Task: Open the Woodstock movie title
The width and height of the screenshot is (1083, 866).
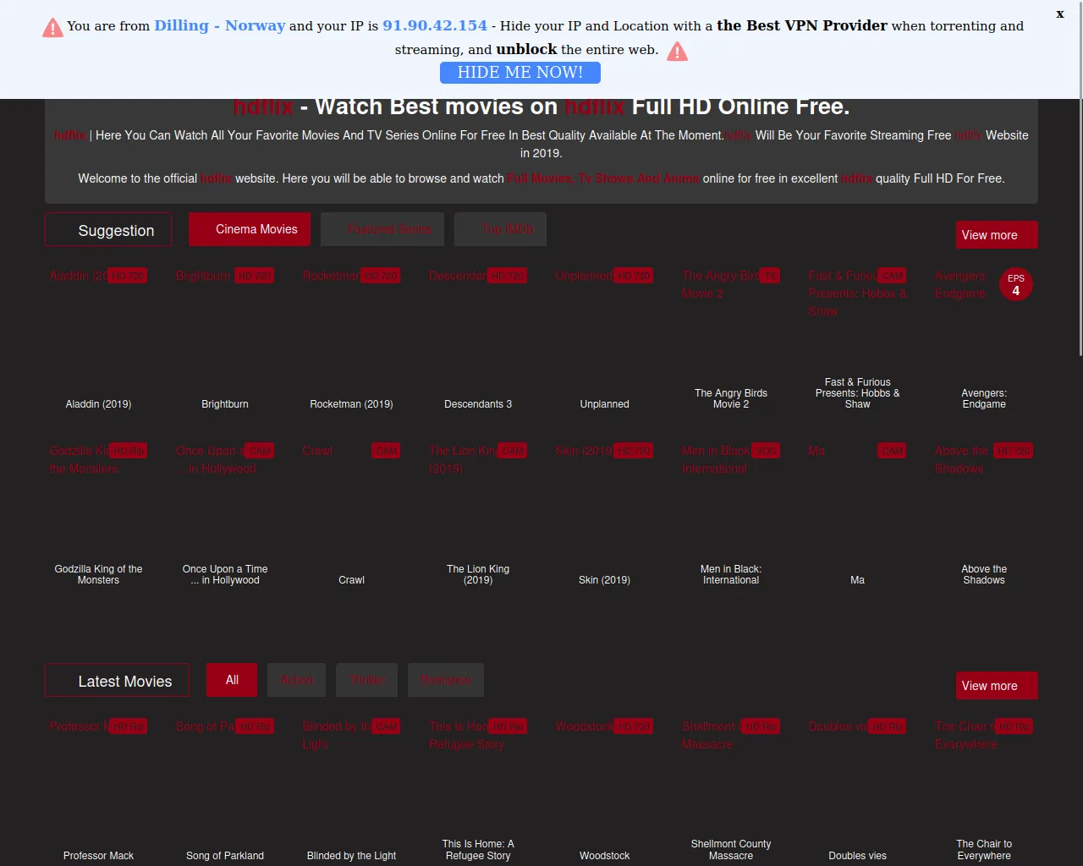Action: [604, 856]
